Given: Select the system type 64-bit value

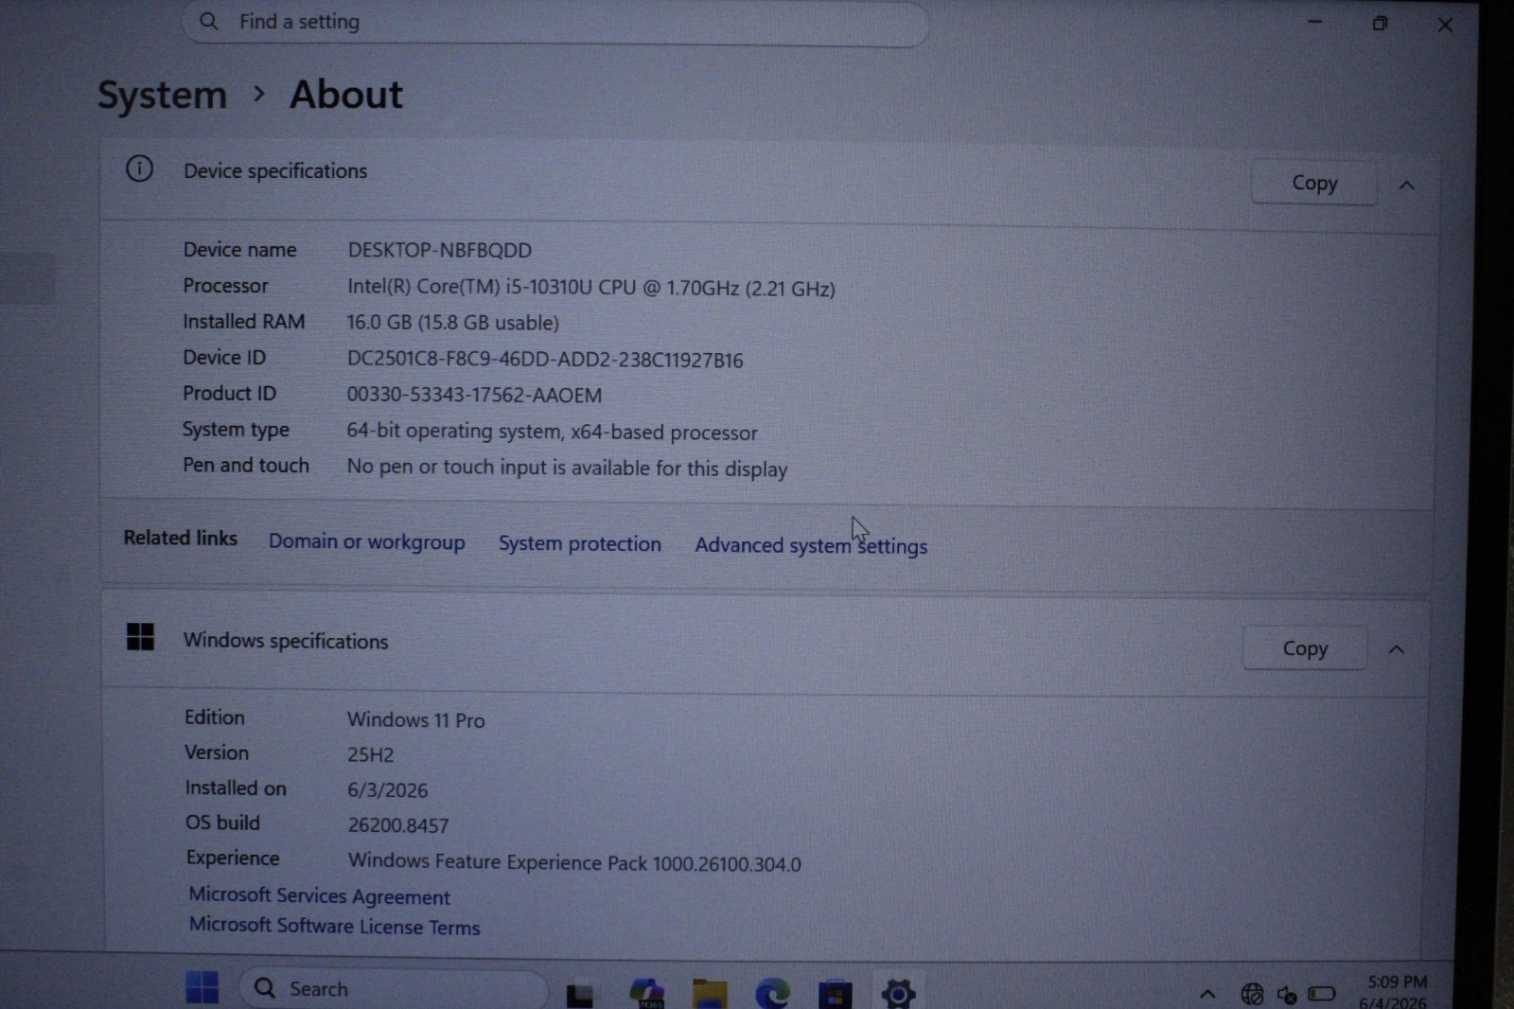Looking at the screenshot, I should tap(552, 432).
